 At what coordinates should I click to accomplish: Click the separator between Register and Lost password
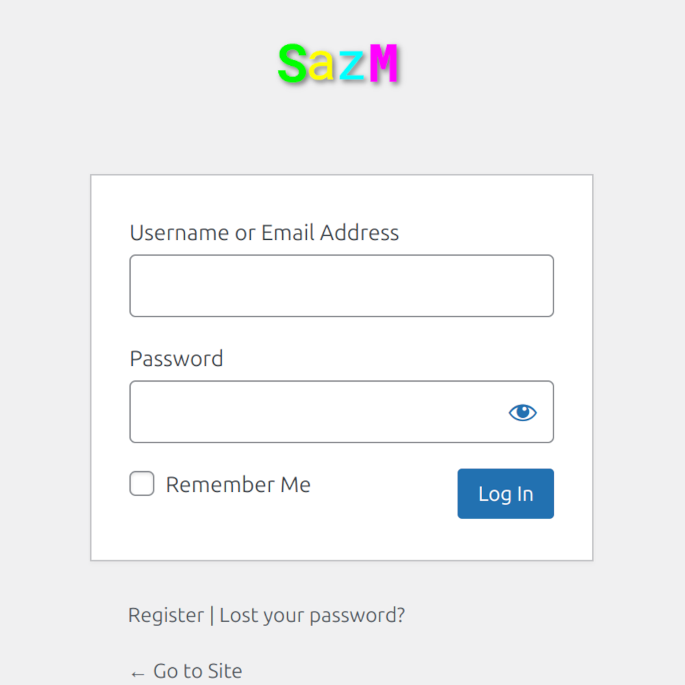(x=212, y=615)
